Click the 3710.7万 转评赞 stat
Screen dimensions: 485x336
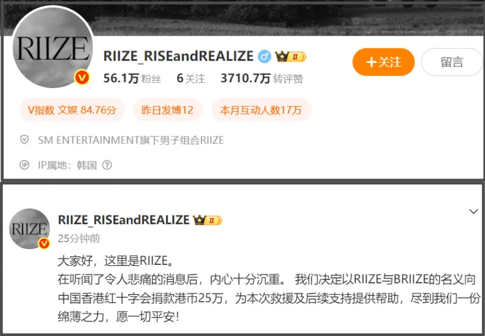(262, 78)
